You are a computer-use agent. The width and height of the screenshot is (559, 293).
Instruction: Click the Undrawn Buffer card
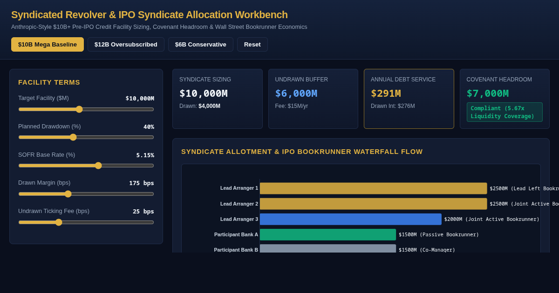click(x=313, y=99)
